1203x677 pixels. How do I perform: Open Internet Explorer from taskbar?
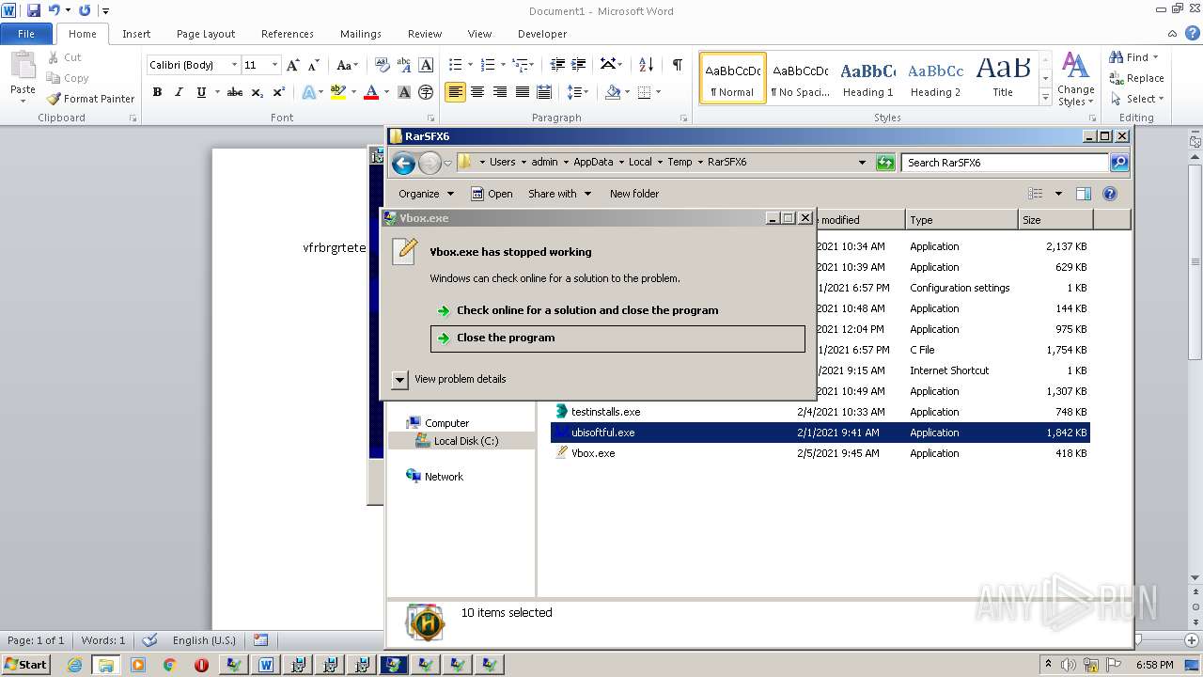[74, 665]
